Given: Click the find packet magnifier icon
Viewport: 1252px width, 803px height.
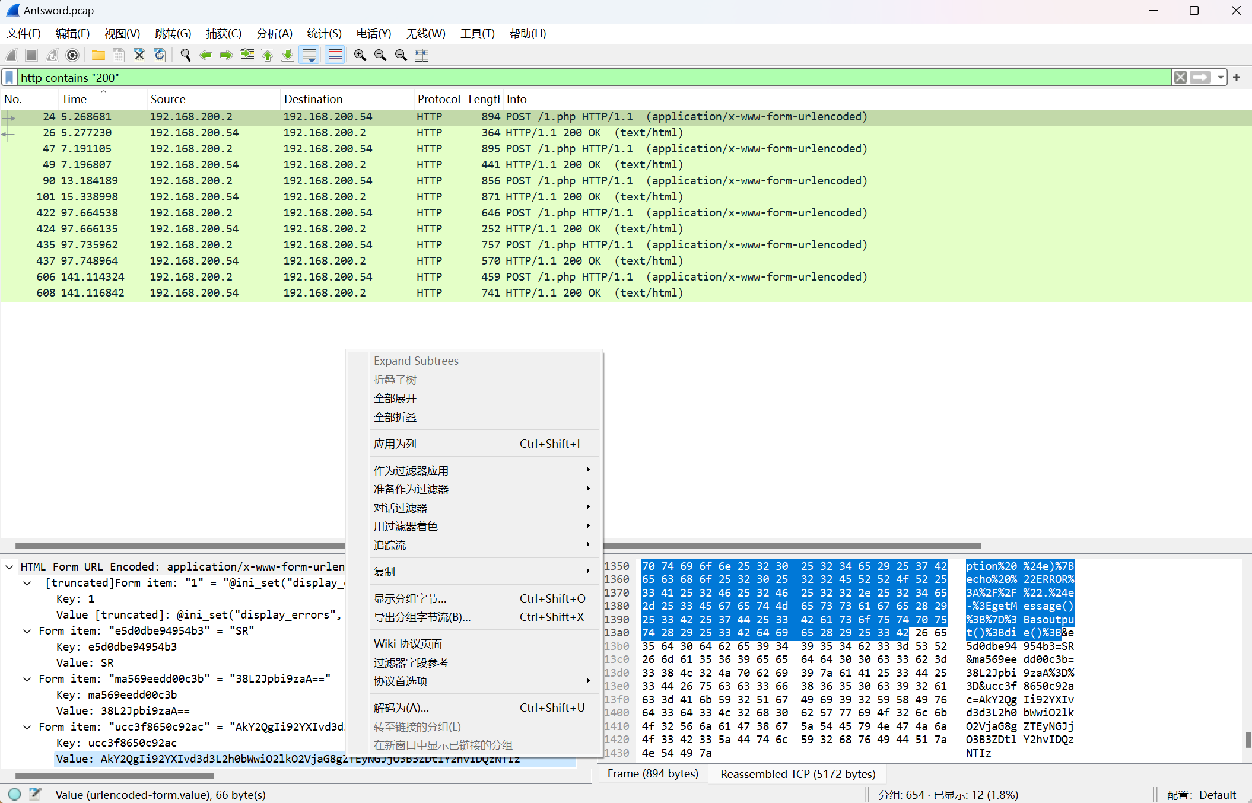Looking at the screenshot, I should 186,55.
